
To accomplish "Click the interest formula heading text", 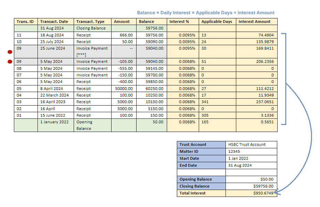I will [206, 13].
